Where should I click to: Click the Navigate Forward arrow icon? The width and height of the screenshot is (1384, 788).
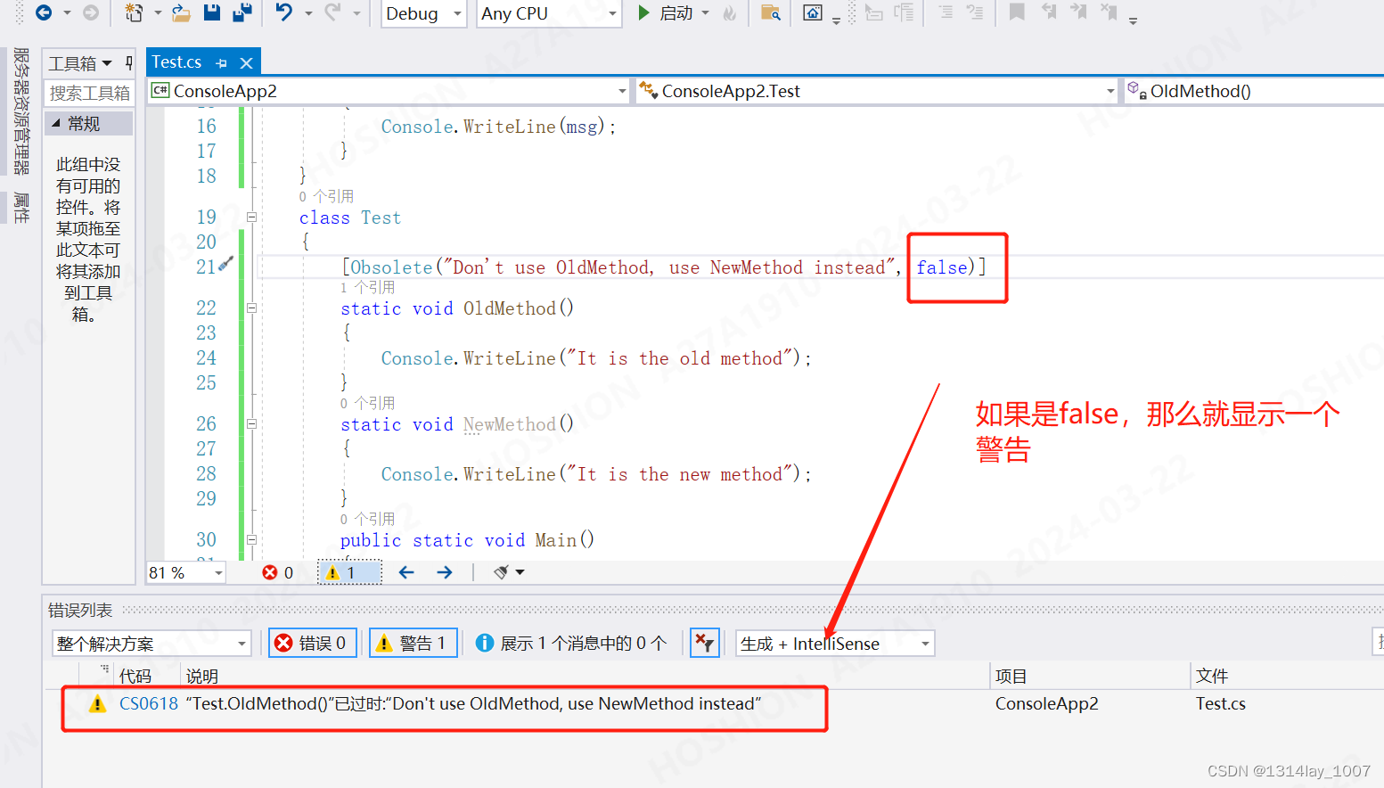[91, 12]
